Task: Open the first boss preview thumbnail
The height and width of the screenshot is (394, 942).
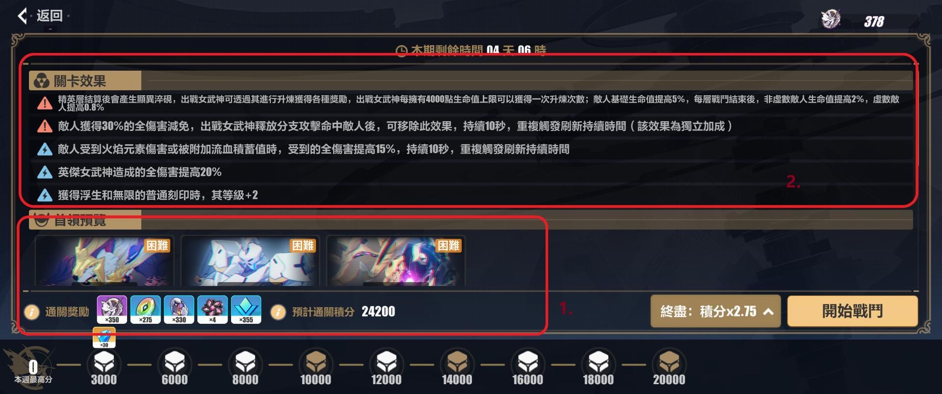Action: [x=104, y=261]
